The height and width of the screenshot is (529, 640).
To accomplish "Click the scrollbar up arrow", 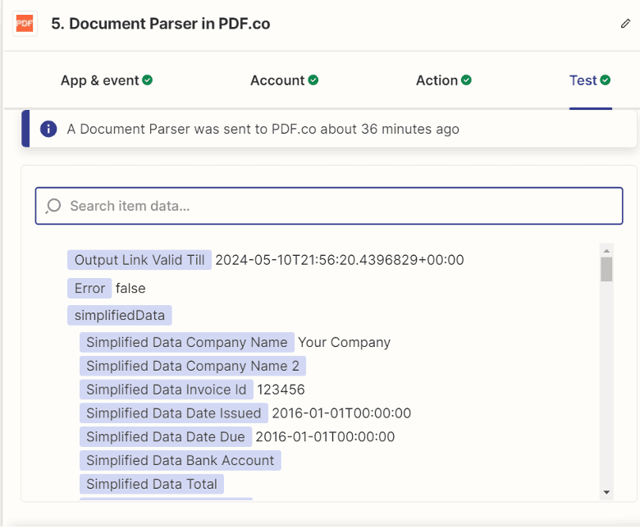I will 606,250.
